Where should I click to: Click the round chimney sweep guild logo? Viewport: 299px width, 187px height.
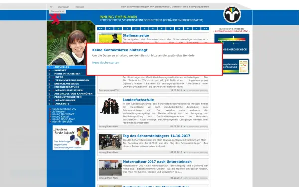pos(232,15)
